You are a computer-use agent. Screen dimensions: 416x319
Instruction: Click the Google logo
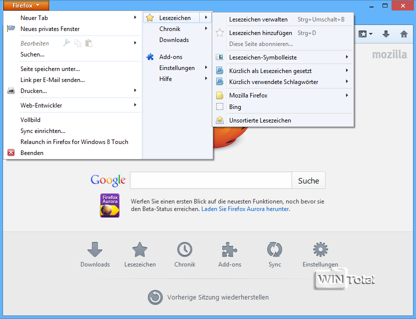click(x=108, y=180)
